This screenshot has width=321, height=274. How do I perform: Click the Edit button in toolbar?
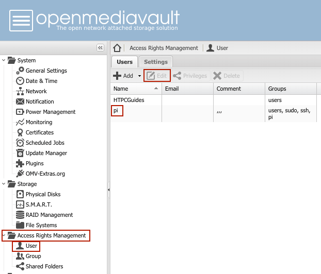[157, 76]
